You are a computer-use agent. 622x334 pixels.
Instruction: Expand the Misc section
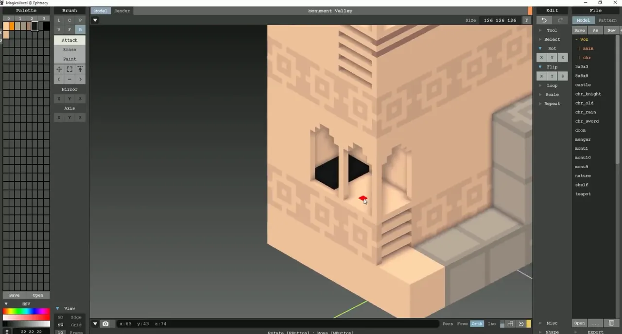pyautogui.click(x=540, y=323)
